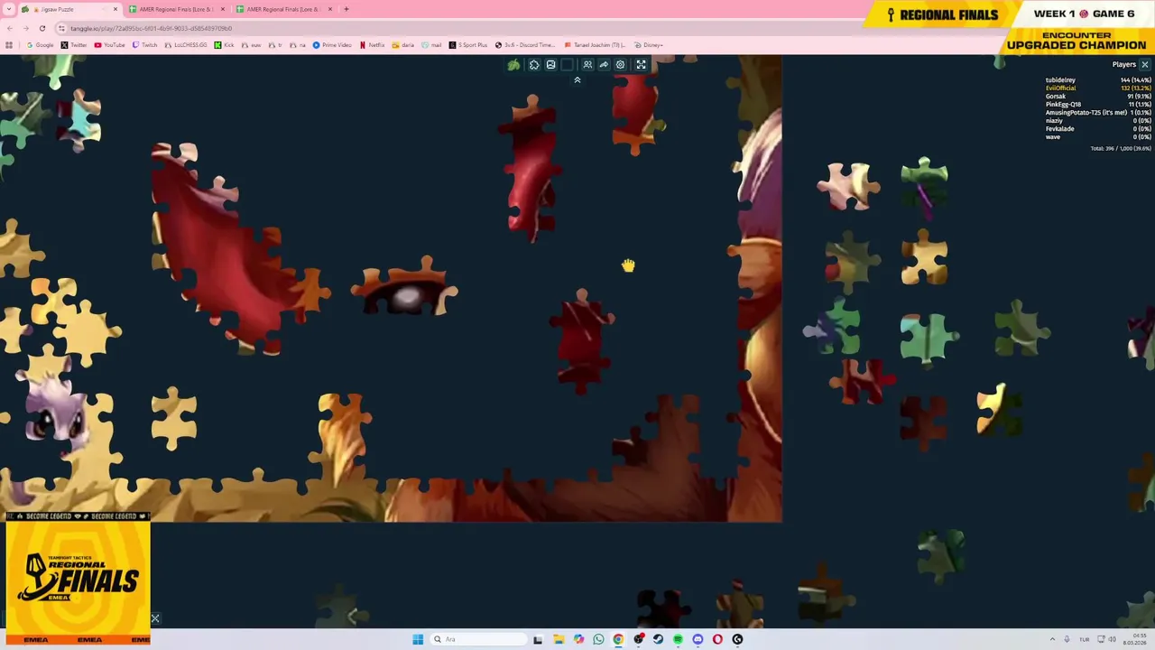The image size is (1155, 650).
Task: Open the tab search dropdown arrow
Action: [x=8, y=9]
